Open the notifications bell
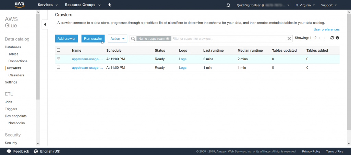The height and width of the screenshot is (155, 351). pos(228,5)
